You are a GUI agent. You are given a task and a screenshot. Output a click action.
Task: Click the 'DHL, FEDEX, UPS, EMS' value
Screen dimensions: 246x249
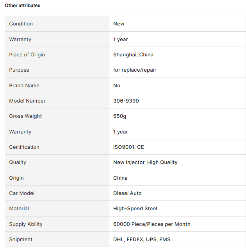142,240
